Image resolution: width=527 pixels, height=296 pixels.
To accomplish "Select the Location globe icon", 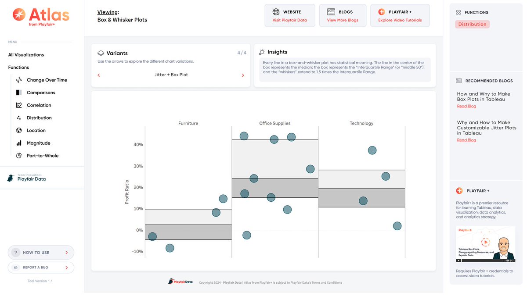I will (19, 130).
